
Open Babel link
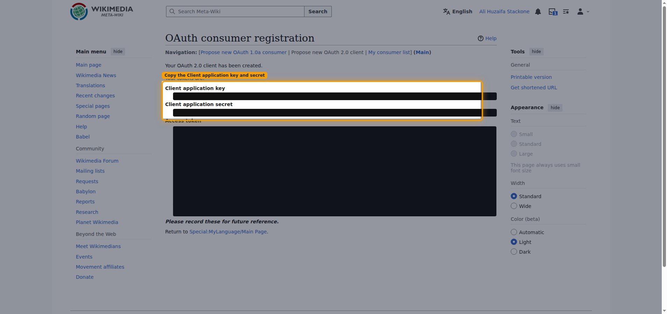pos(83,137)
